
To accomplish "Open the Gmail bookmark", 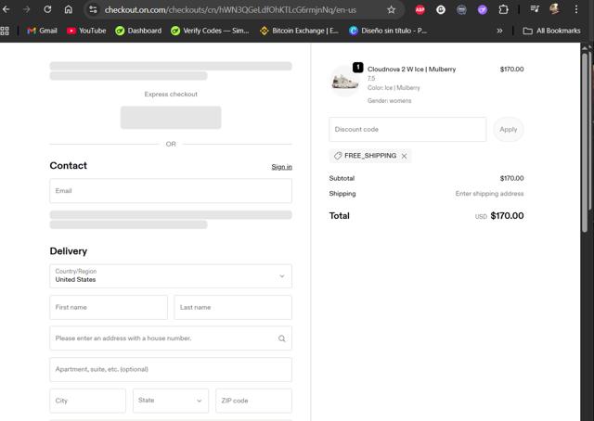I will [42, 31].
